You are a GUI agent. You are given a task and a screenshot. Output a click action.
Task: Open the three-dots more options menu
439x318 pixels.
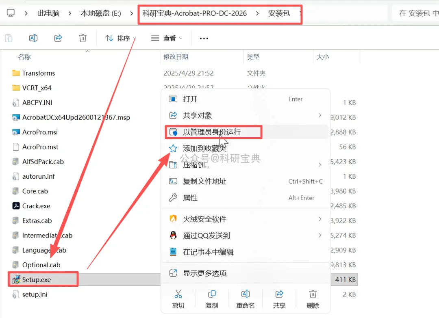204,38
